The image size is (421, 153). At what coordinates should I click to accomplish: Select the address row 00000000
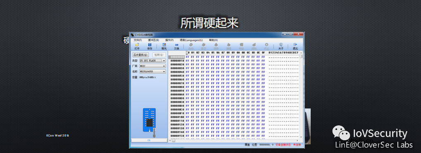(x=177, y=57)
